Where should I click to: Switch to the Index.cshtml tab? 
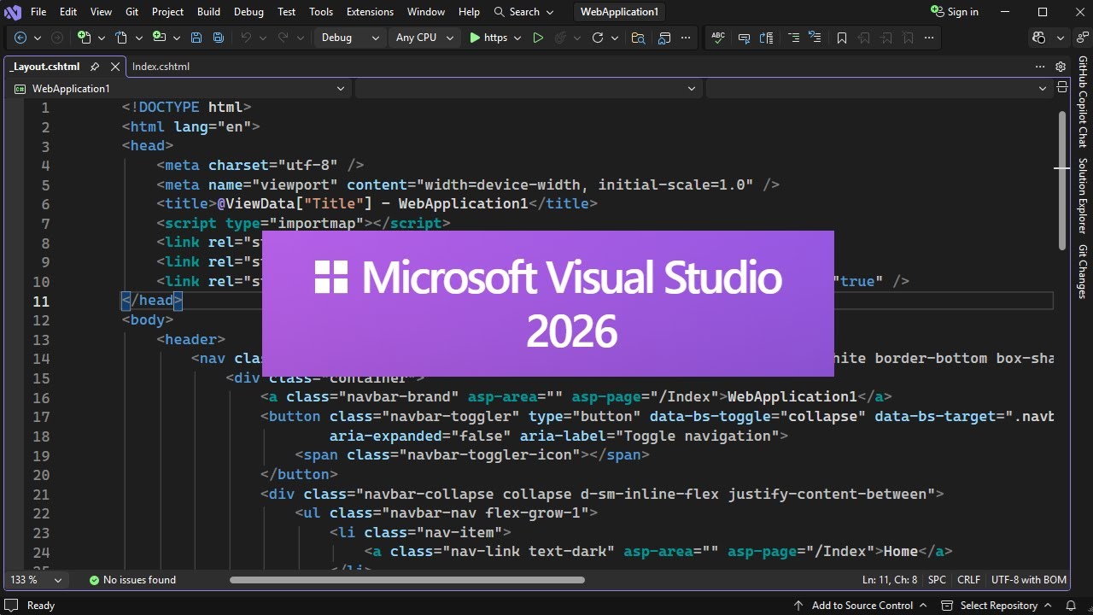[161, 67]
